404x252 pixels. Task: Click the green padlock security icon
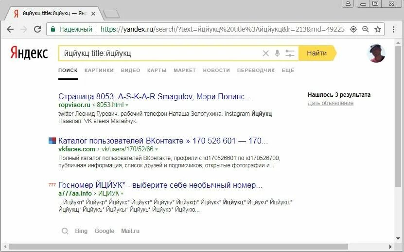[x=53, y=29]
